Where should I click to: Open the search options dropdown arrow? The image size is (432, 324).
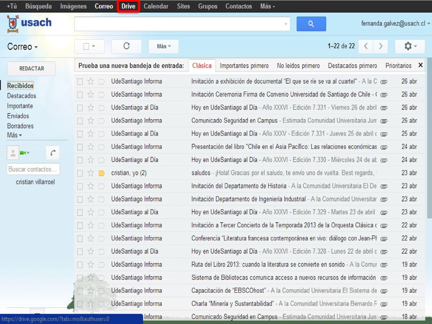click(x=286, y=24)
